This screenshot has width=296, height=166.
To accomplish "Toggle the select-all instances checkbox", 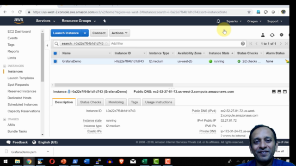I will [x=55, y=53].
